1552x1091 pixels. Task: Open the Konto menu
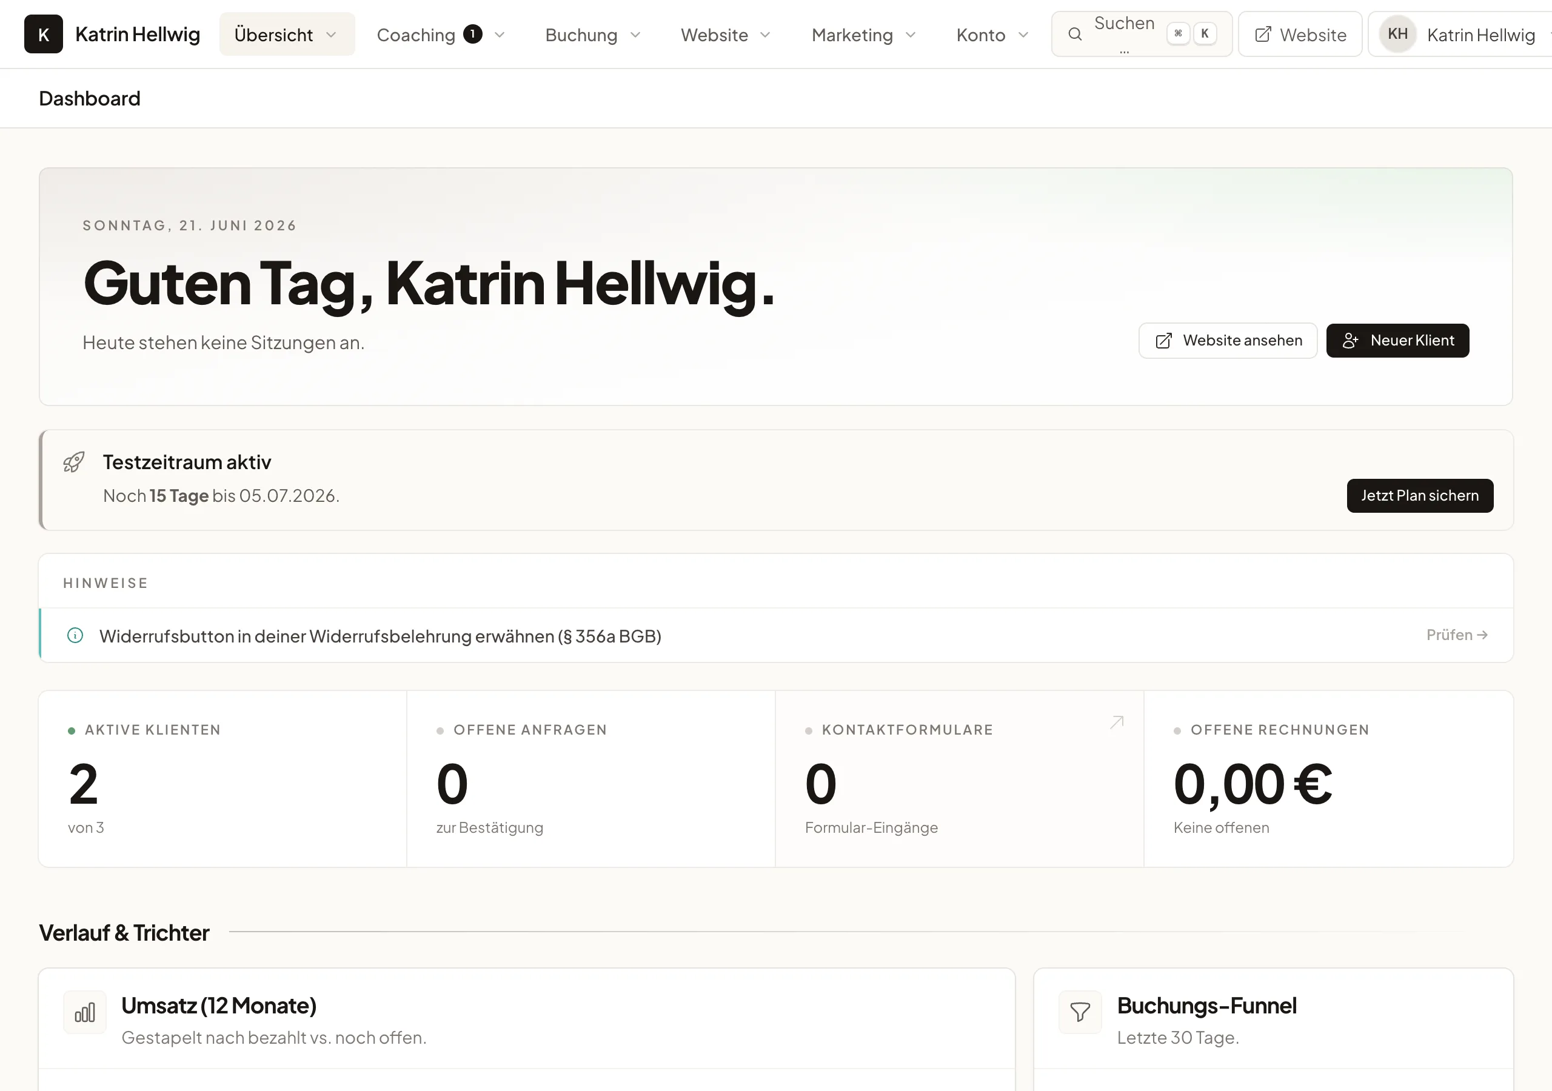[x=992, y=35]
